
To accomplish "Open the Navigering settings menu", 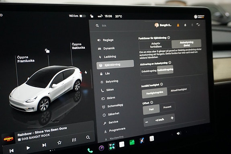I will (114, 138).
